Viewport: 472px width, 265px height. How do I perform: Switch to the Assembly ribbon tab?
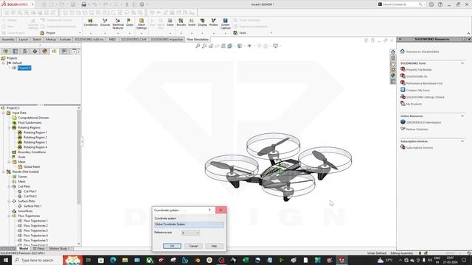click(8, 39)
